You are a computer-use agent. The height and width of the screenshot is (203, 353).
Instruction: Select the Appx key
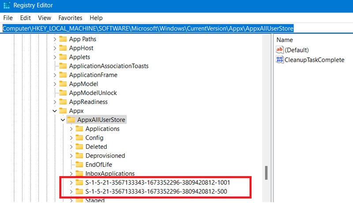pos(76,111)
